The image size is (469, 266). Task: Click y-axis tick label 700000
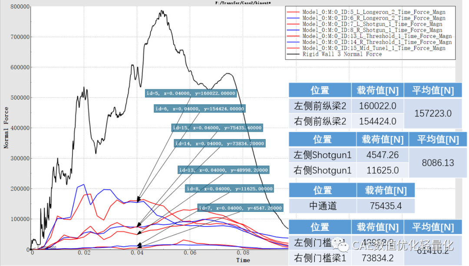[x=20, y=37]
